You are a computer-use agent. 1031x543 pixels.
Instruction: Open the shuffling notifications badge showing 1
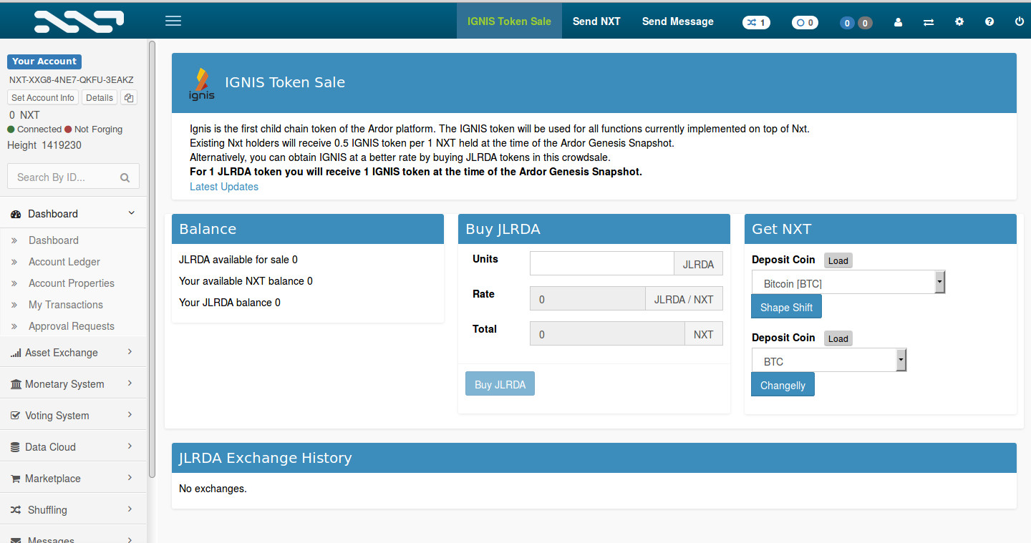click(756, 22)
